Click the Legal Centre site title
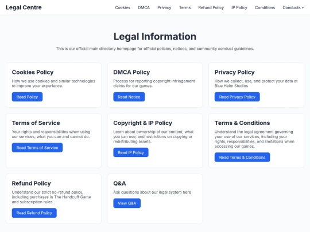This screenshot has height=232, width=310. click(24, 7)
